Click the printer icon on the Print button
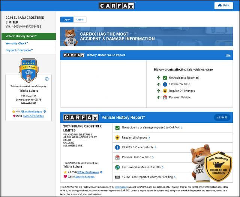Screen dimensions: 240x197 point(220,6)
